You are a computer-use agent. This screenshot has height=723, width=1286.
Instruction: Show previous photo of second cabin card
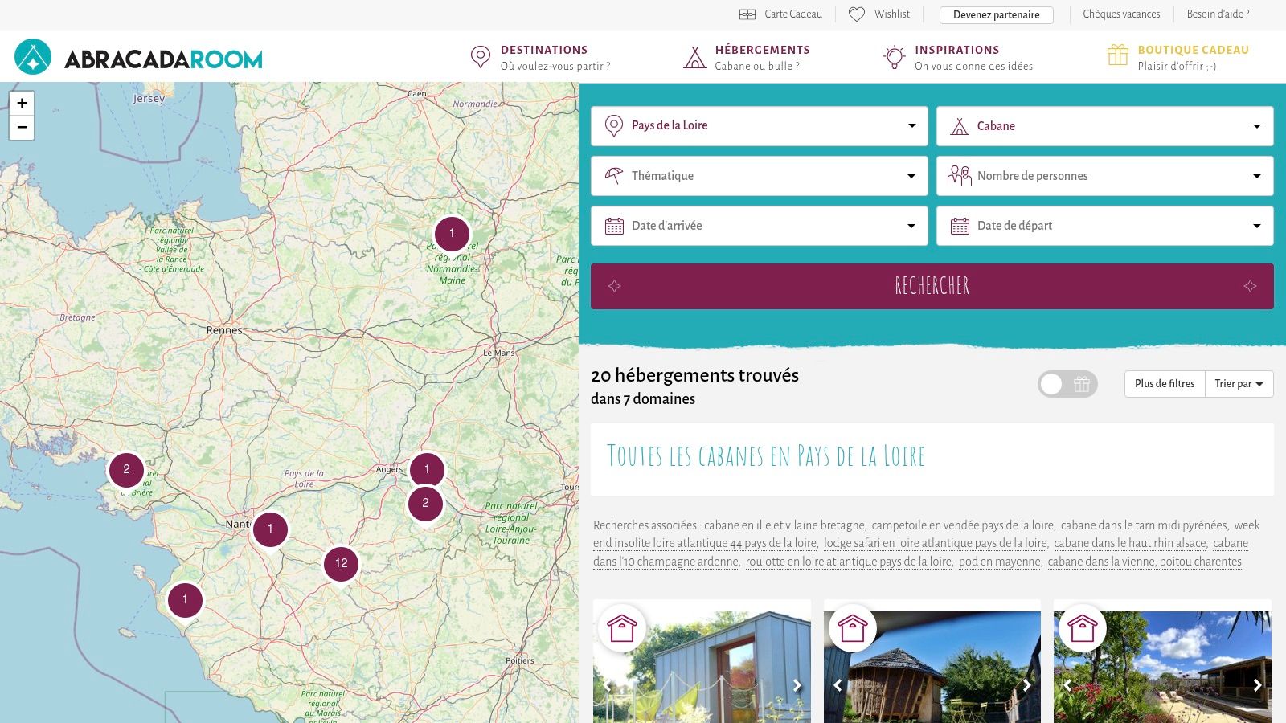tap(838, 685)
